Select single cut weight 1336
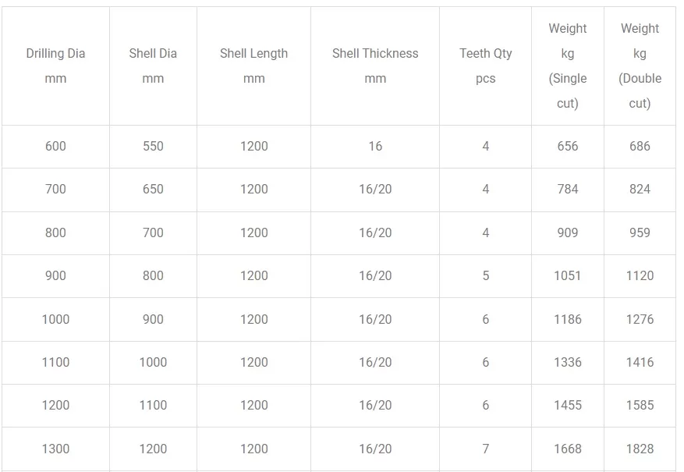Screen dimensions: 684x472 [568, 363]
